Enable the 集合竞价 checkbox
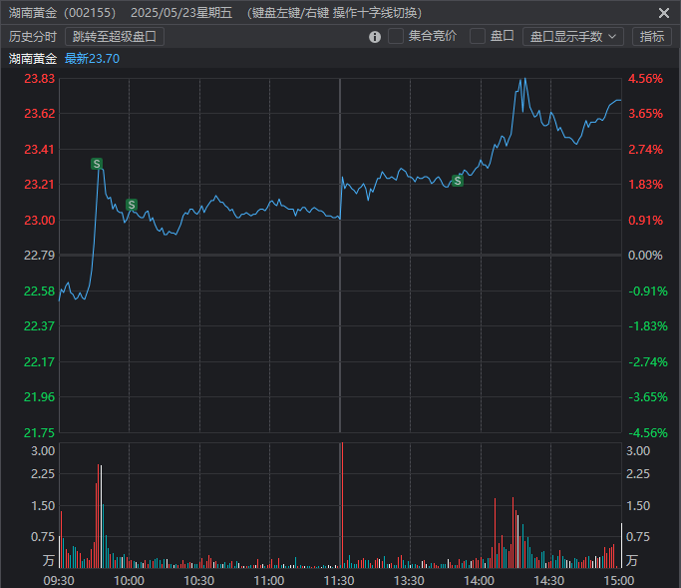This screenshot has width=681, height=588. [396, 36]
